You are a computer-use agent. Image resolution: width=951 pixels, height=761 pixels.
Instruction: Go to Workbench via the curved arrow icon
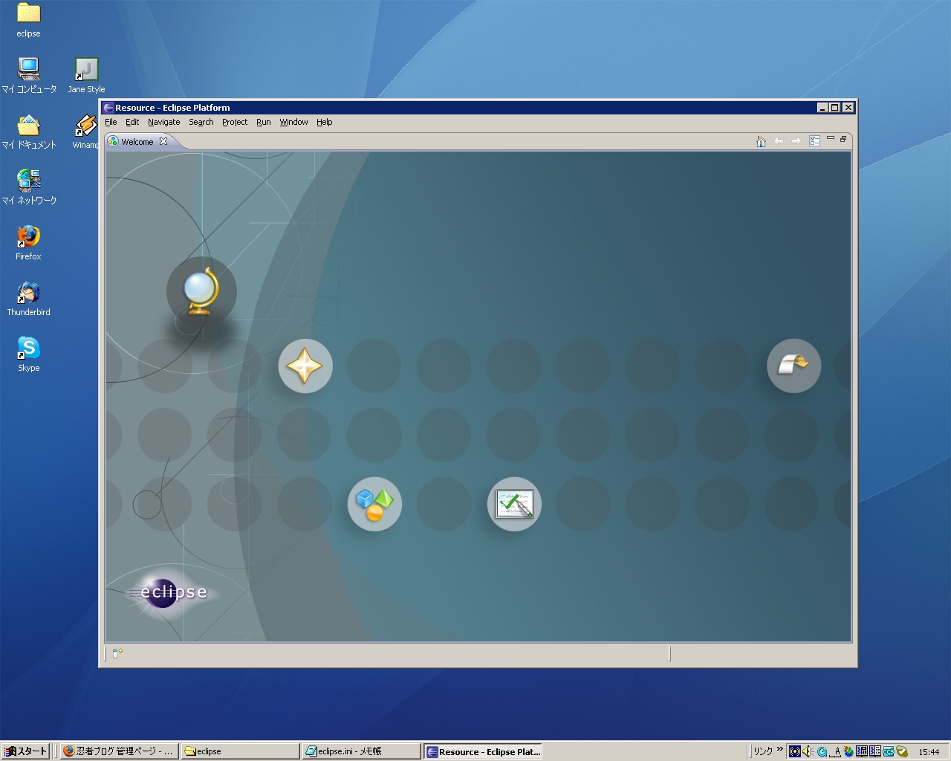click(x=793, y=366)
